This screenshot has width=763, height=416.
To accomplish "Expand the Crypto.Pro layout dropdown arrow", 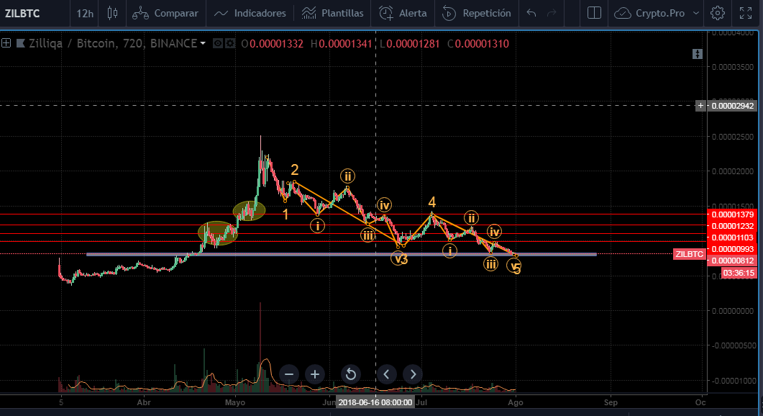I will (696, 13).
